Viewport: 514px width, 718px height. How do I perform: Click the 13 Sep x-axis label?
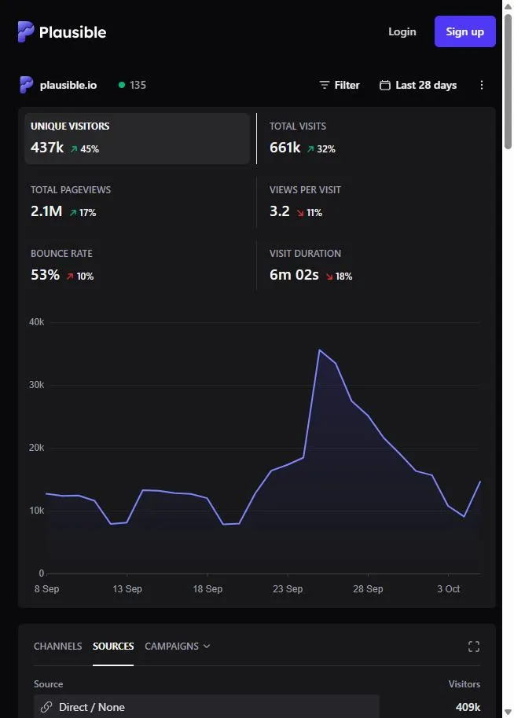[x=127, y=589]
